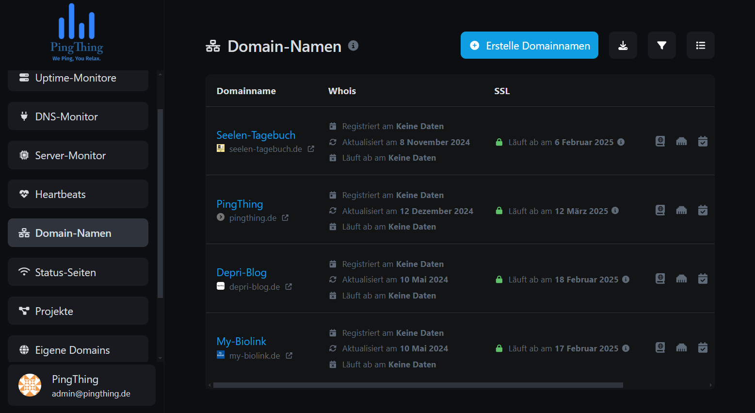
Task: Open Eigene Domains in sidebar
Action: coord(78,349)
